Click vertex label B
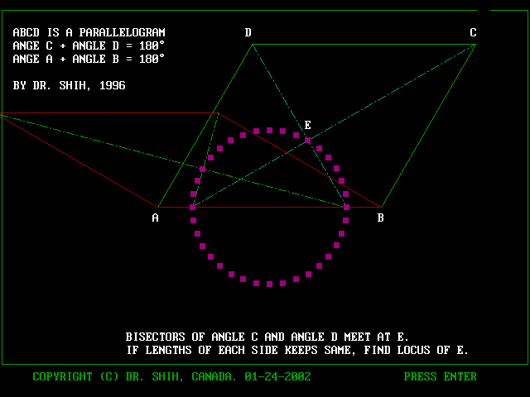The height and width of the screenshot is (397, 530). [x=381, y=218]
